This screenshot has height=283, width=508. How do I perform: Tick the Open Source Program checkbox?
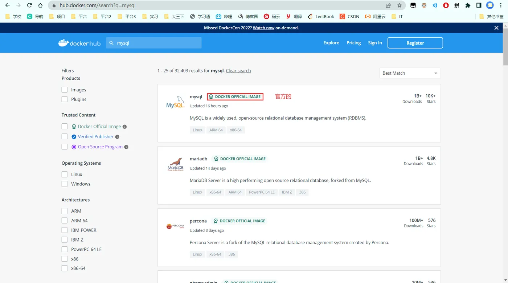65,147
